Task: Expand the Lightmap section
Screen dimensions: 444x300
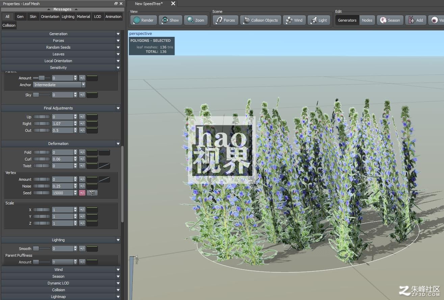Action: point(61,297)
